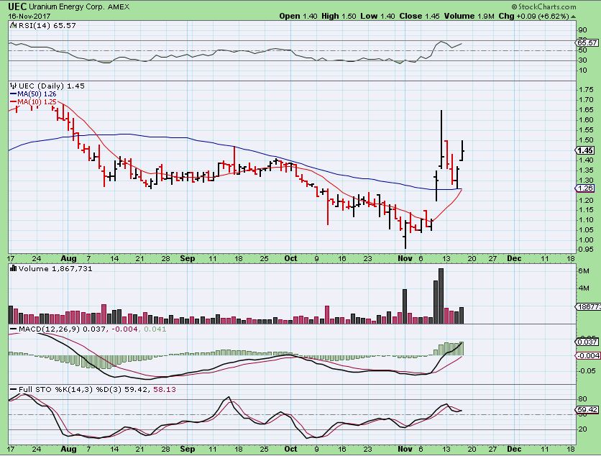The image size is (601, 456).
Task: Open the StockCharts.com copyright link
Action: pyautogui.click(x=543, y=6)
